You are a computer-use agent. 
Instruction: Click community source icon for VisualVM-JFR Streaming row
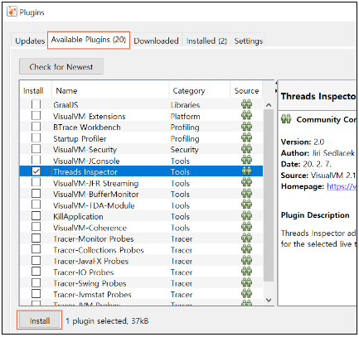[x=246, y=182]
